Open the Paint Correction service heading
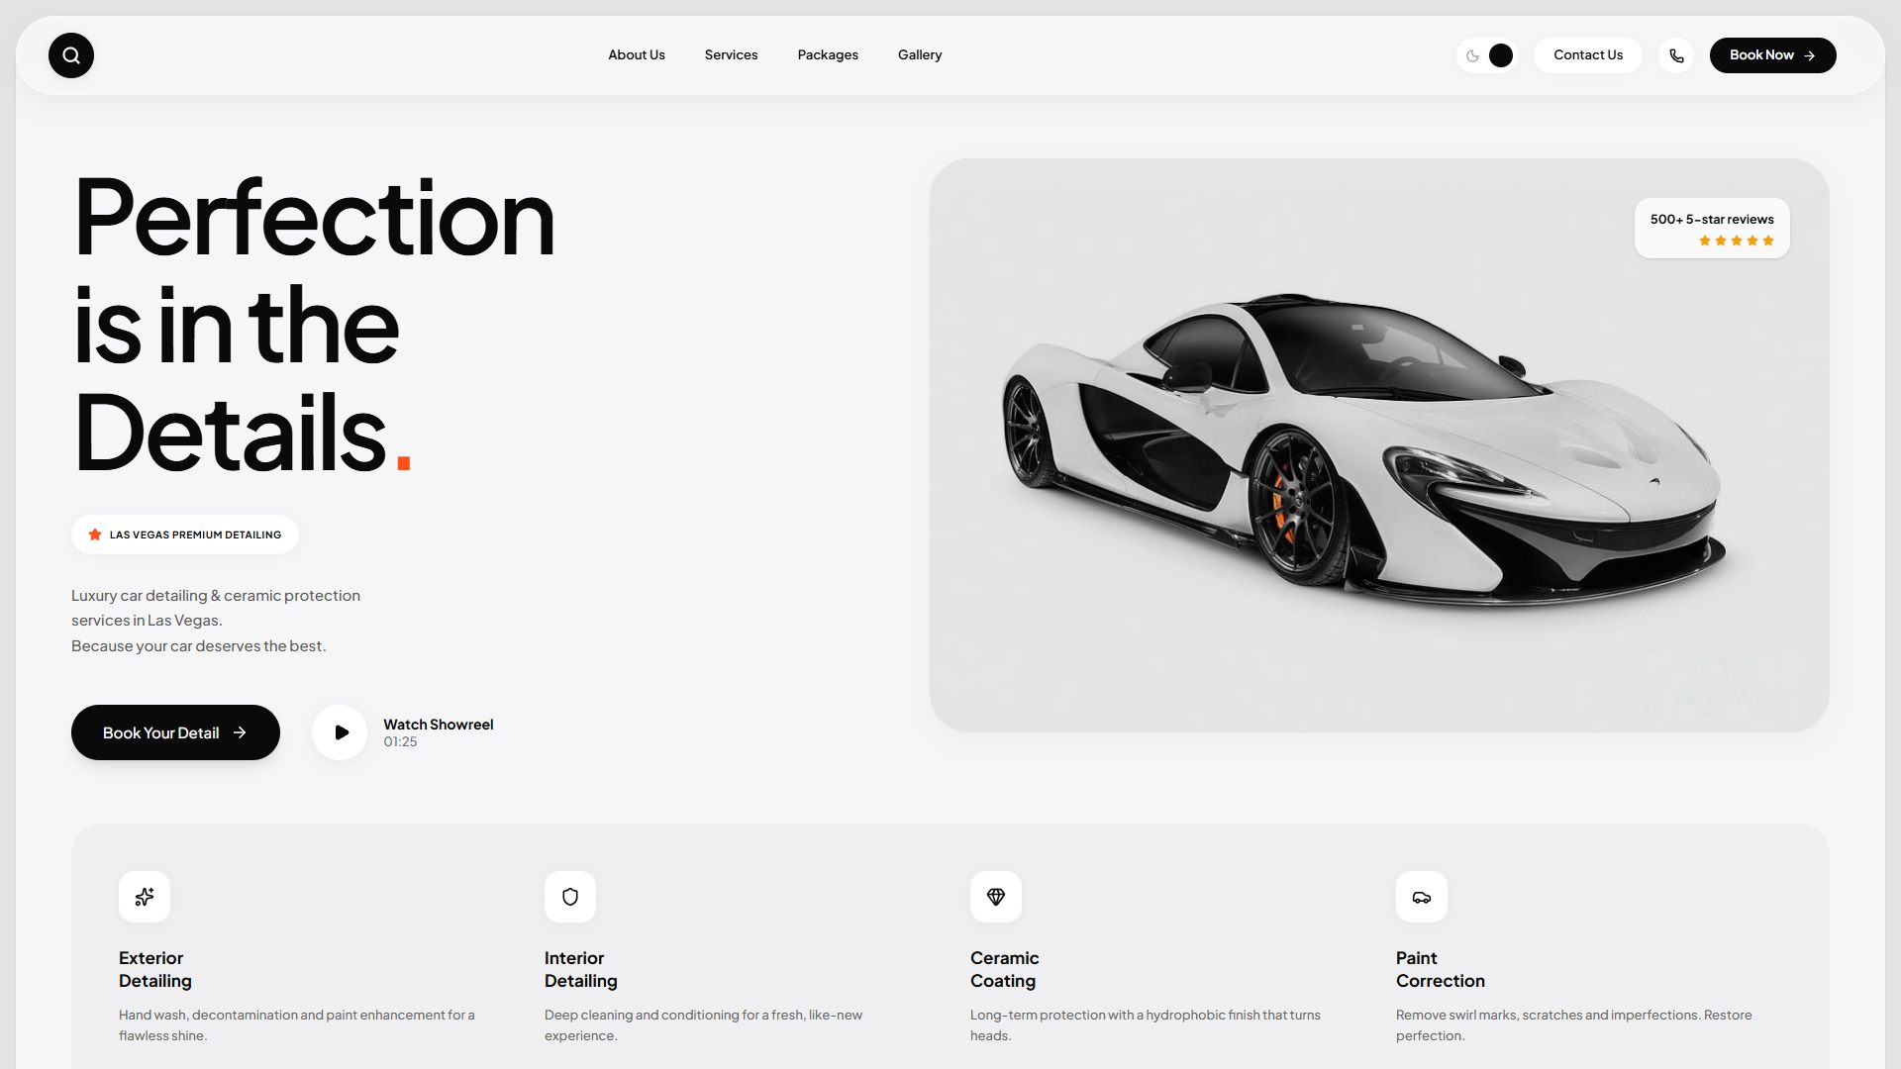The height and width of the screenshot is (1069, 1901). (x=1441, y=969)
